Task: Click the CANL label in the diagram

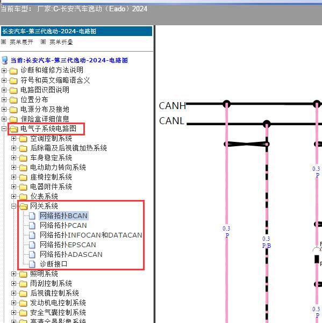Action: pyautogui.click(x=171, y=121)
